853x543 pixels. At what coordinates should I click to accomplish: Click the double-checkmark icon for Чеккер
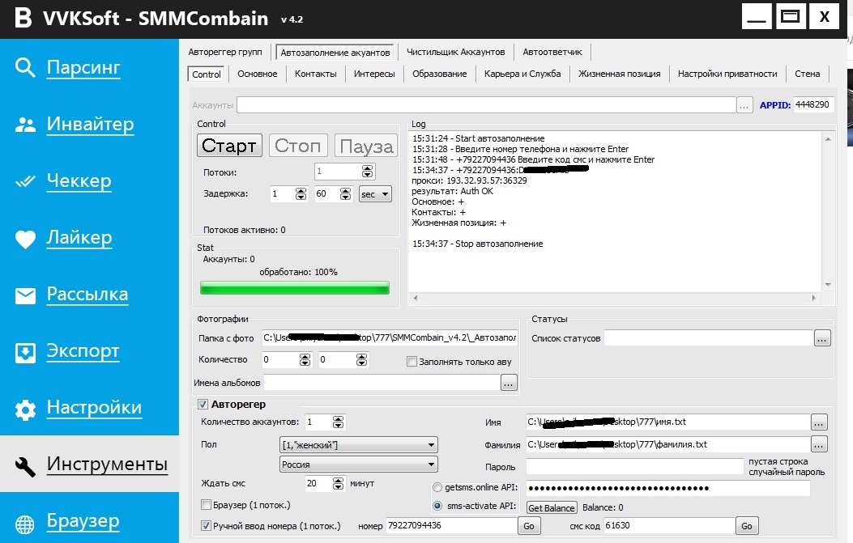[26, 181]
